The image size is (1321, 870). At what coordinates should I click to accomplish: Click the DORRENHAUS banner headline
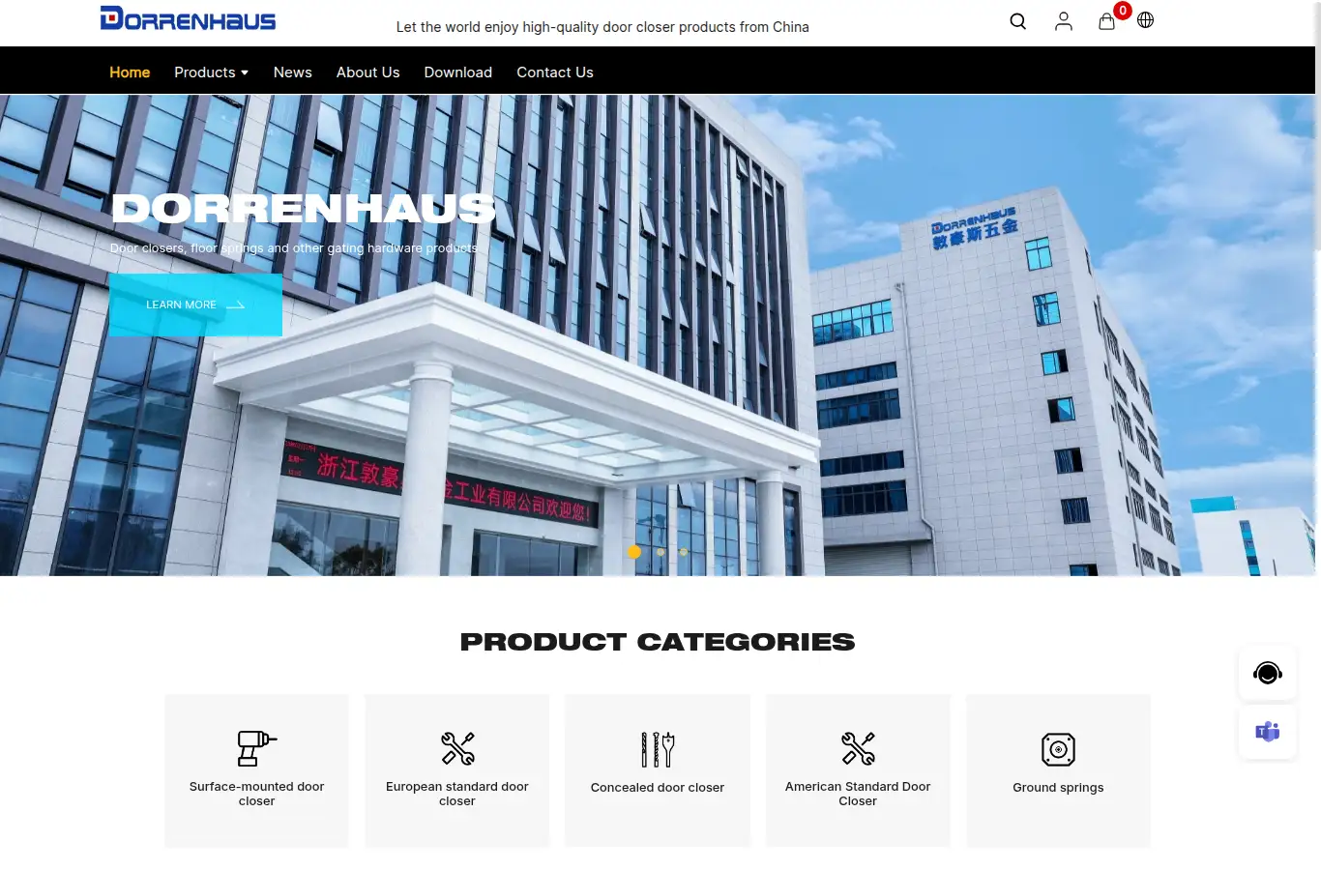point(304,209)
